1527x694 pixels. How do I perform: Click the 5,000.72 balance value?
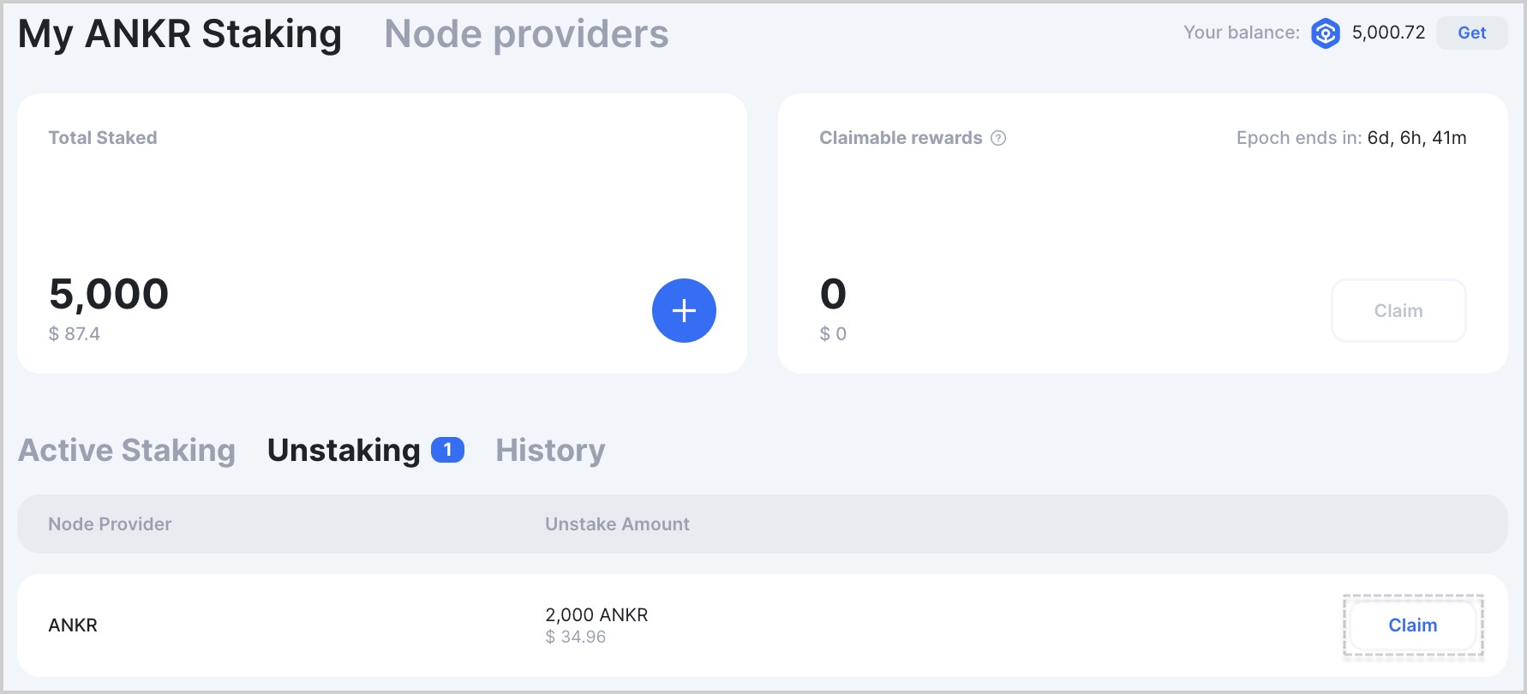point(1388,33)
